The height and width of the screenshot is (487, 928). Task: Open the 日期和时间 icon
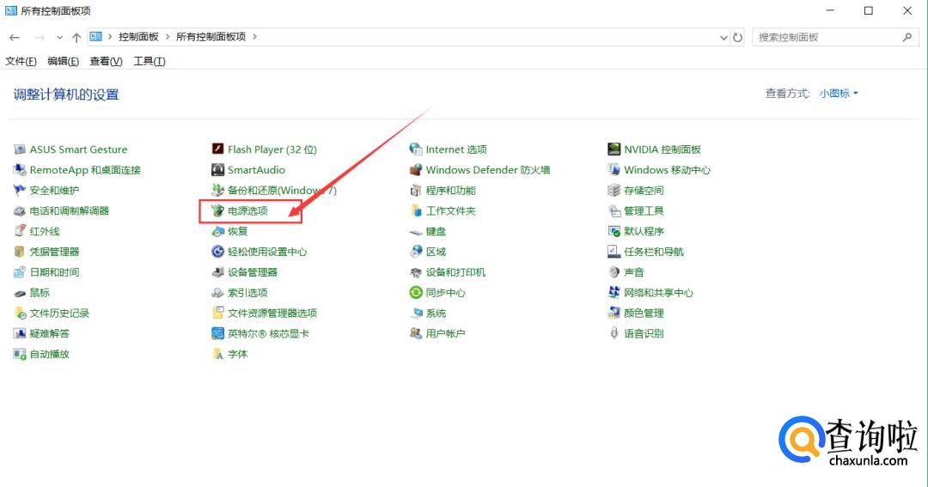(20, 272)
